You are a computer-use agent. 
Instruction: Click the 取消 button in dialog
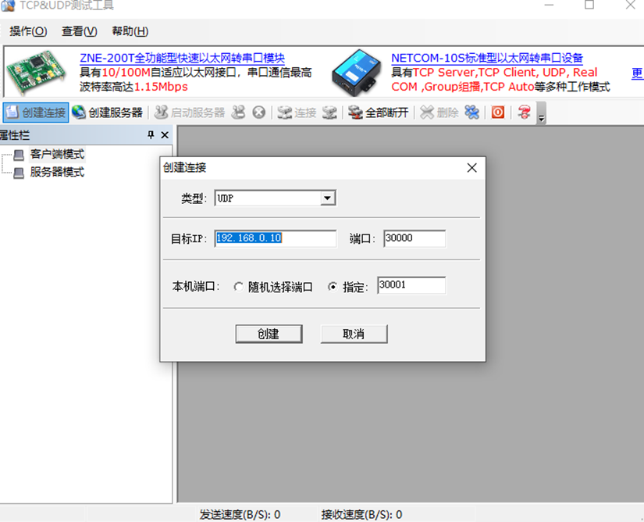coord(354,334)
